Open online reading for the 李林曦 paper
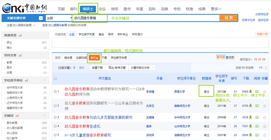Viewport: 271px width, 140px height. (x=257, y=92)
